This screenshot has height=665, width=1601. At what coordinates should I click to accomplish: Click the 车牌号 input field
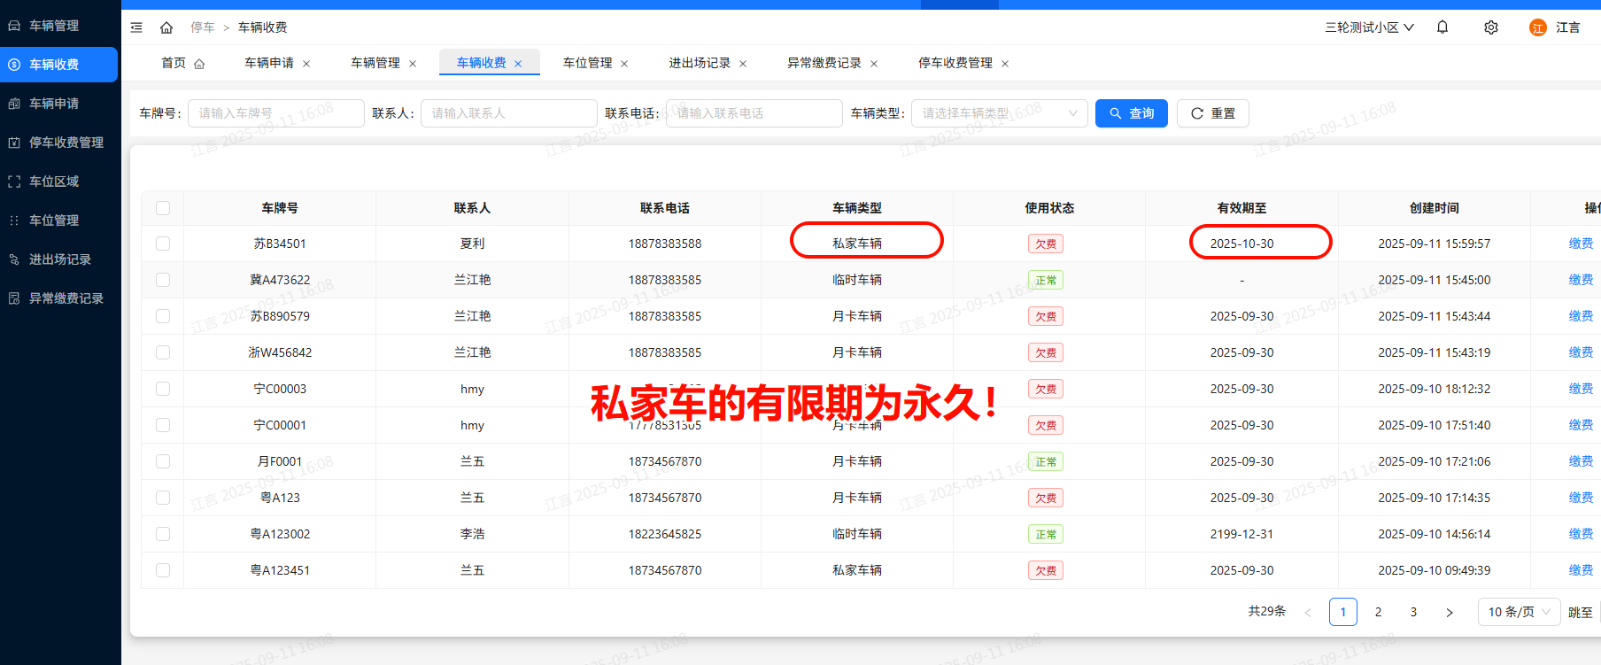(275, 113)
